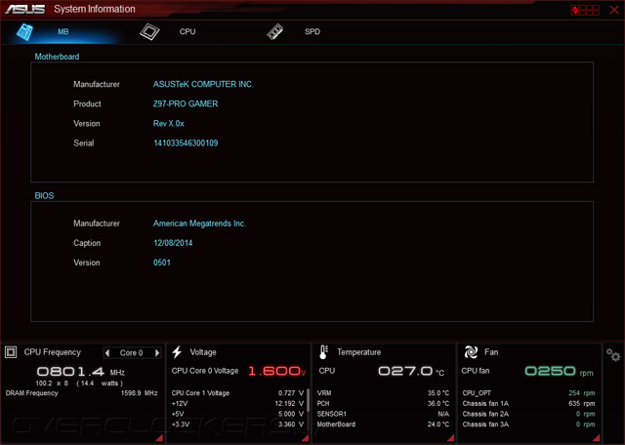Open the MB tab
Screen dimensions: 625x445
tap(62, 32)
